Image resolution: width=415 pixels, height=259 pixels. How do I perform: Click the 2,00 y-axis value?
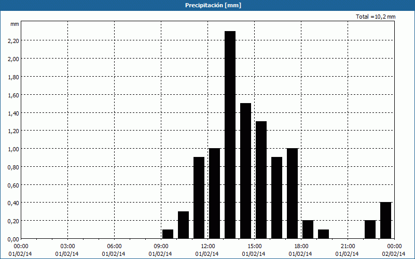click(13, 59)
